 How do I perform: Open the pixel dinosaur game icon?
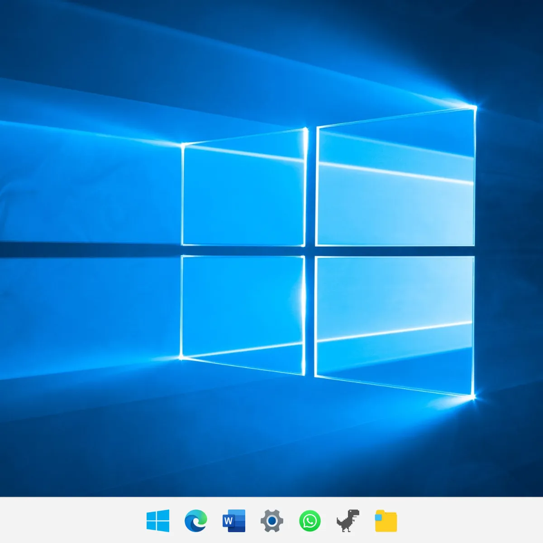click(348, 521)
